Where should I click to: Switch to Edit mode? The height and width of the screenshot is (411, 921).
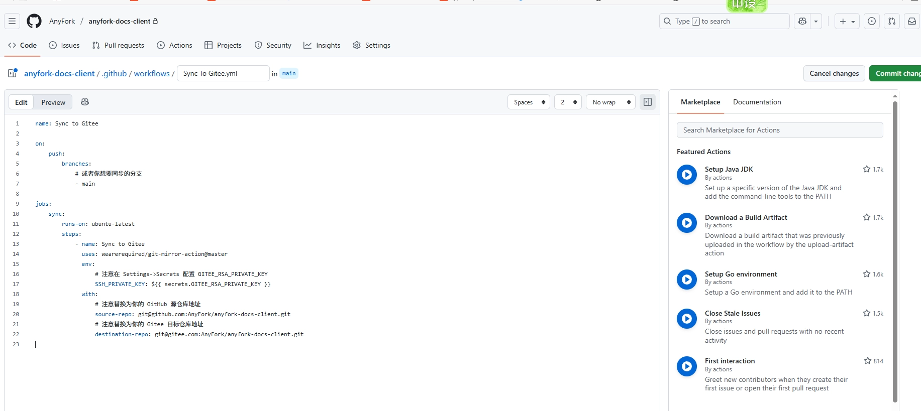click(21, 102)
